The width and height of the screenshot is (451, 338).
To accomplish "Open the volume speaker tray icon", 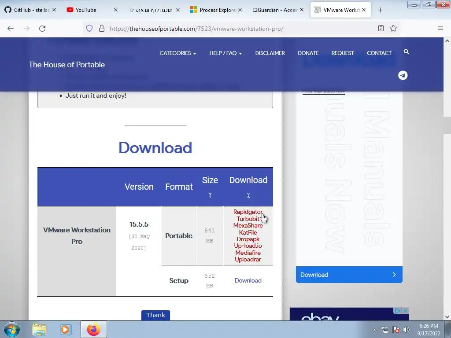I will point(407,330).
